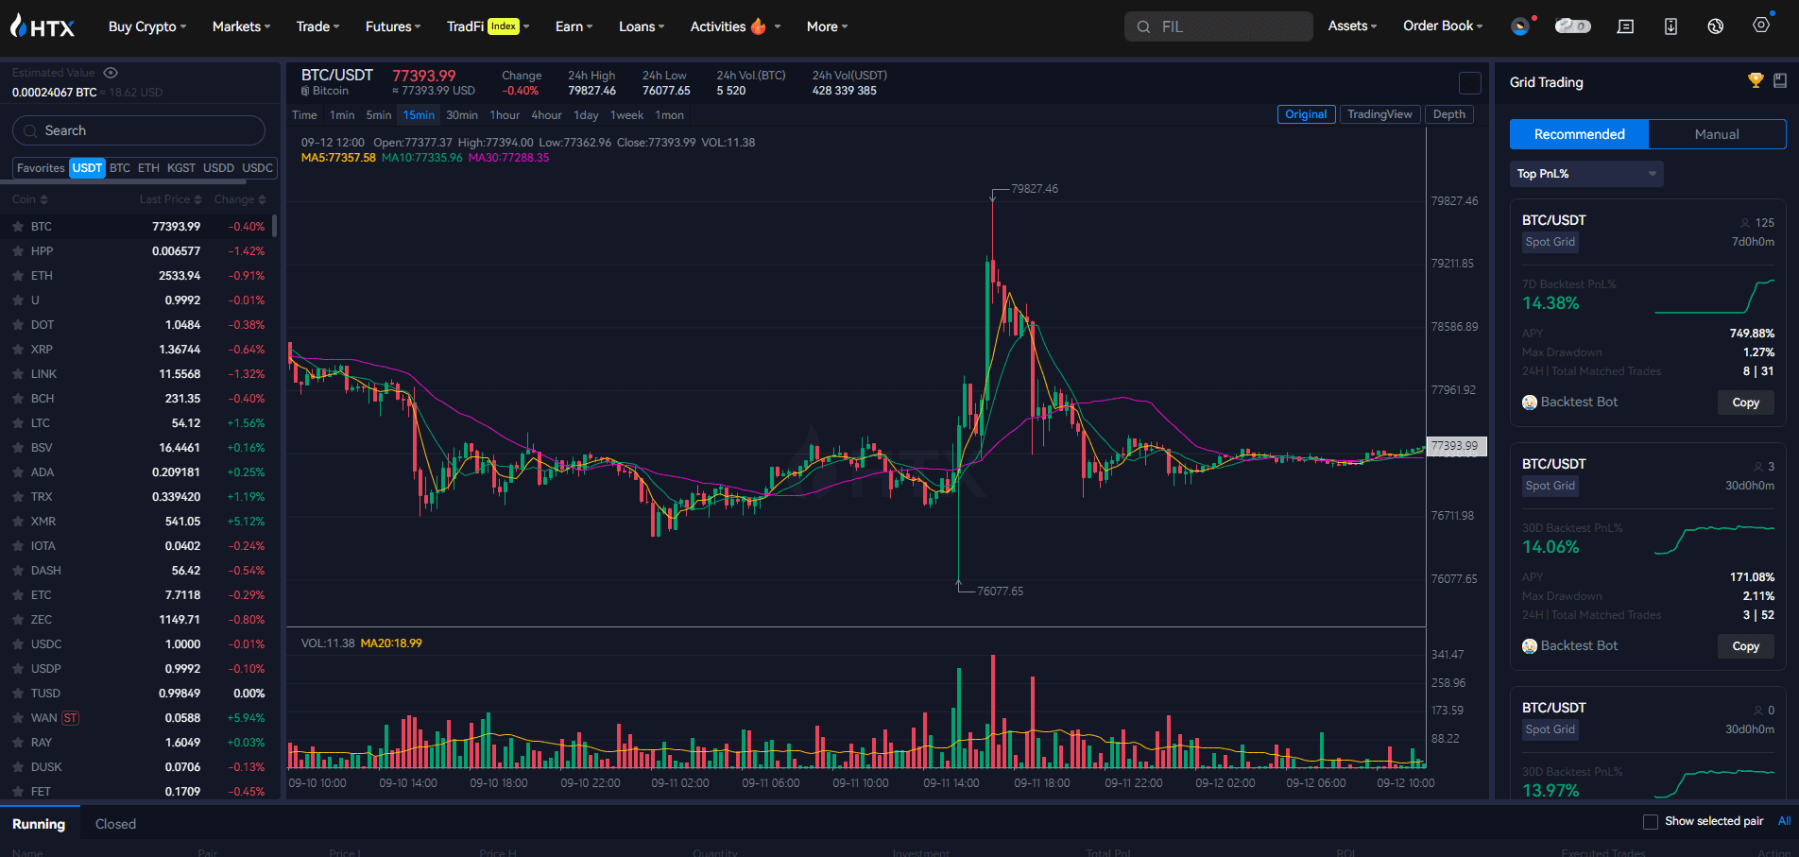Add BTC/USDT pair to favorites star box
1799x857 pixels.
(x=1470, y=83)
